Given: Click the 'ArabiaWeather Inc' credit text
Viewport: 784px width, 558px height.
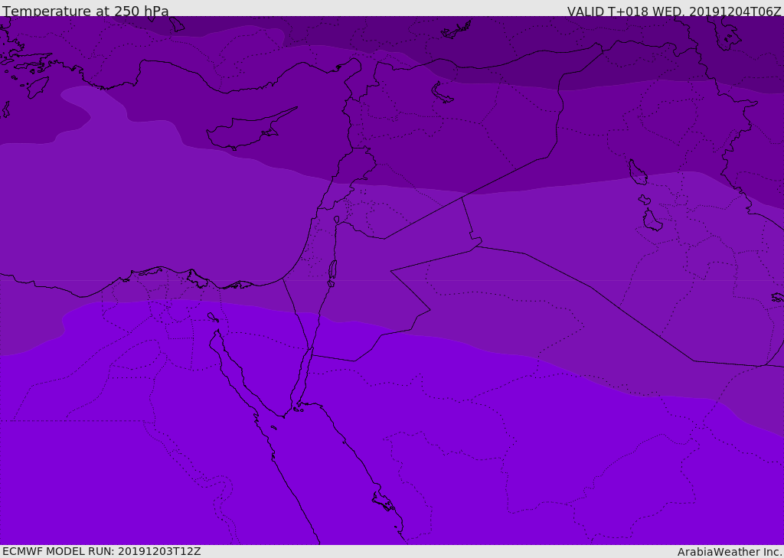Looking at the screenshot, I should 729,552.
